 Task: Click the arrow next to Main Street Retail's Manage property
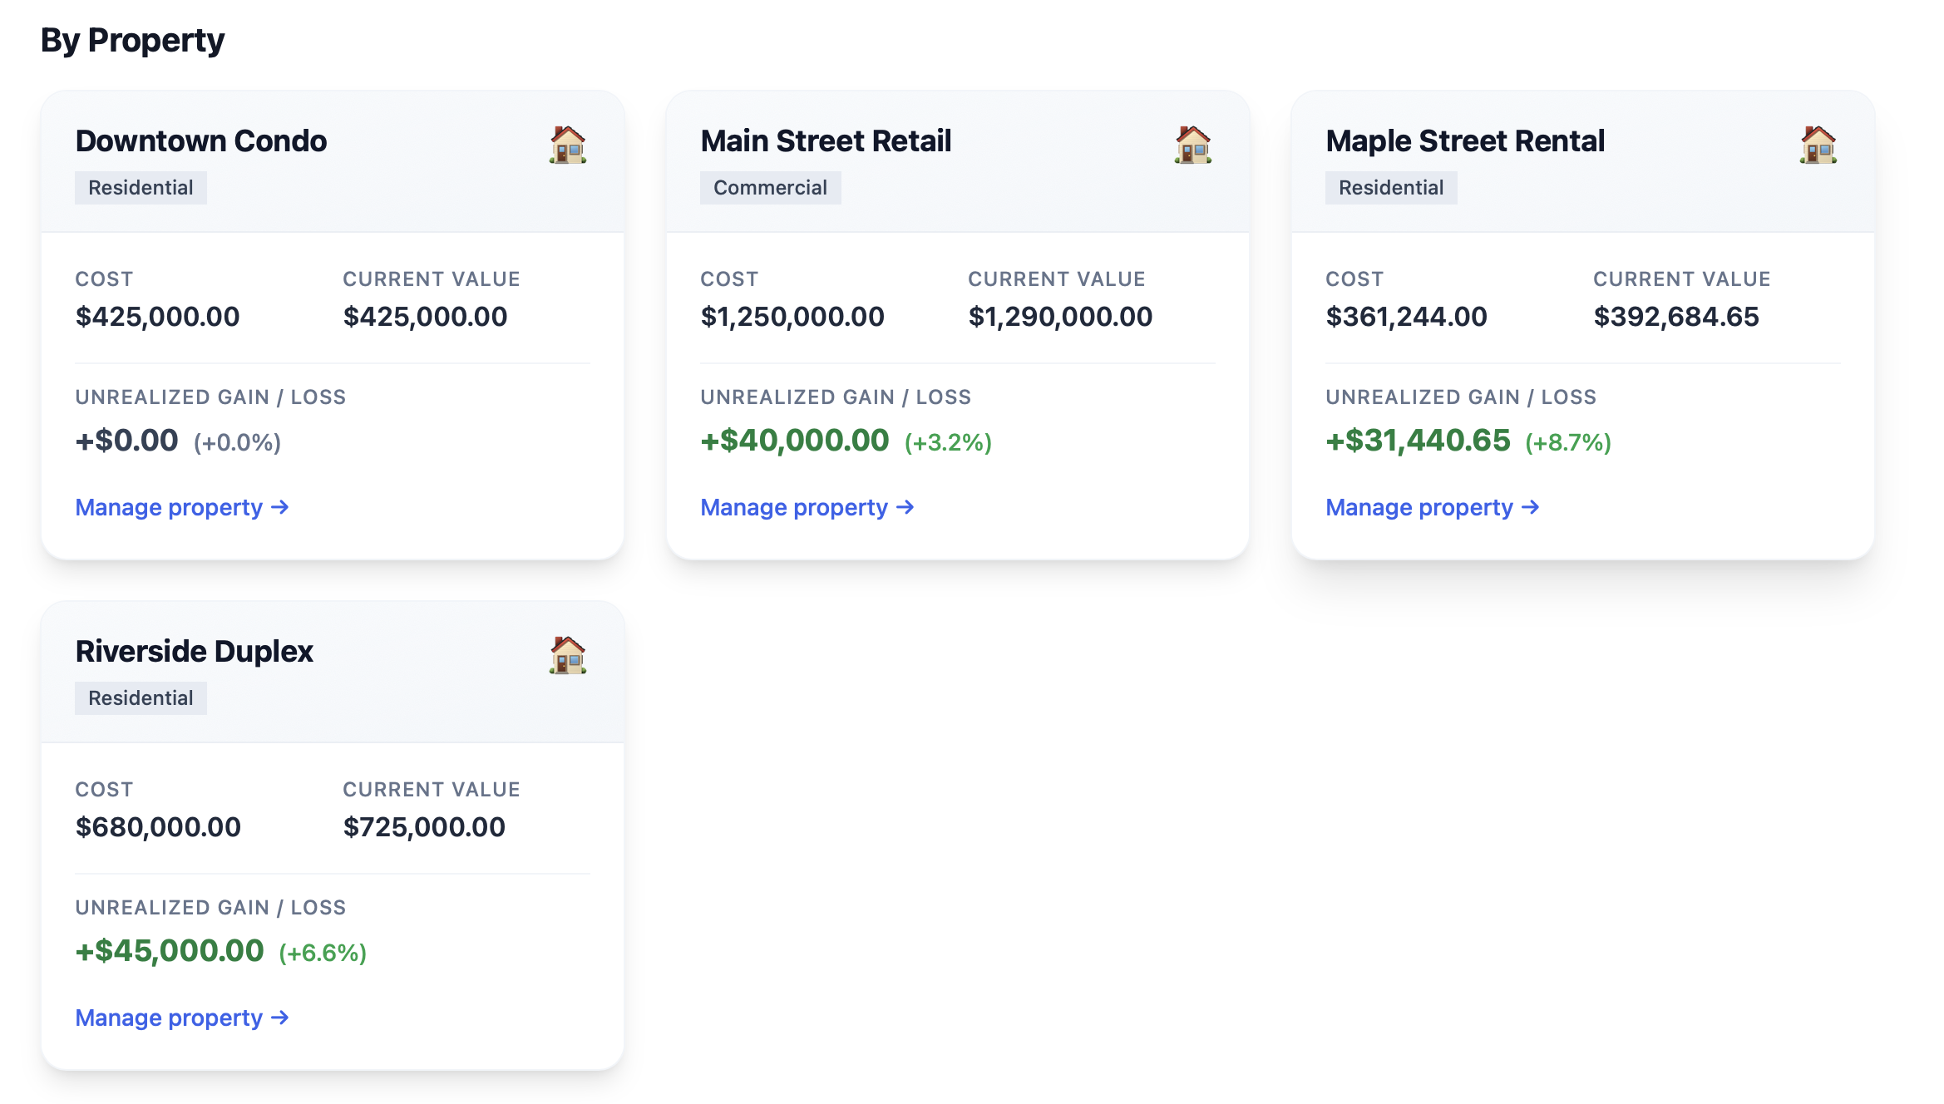click(x=906, y=507)
